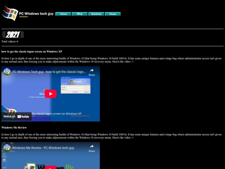
Task: Play the classic logon screen video
Action: (x=51, y=94)
